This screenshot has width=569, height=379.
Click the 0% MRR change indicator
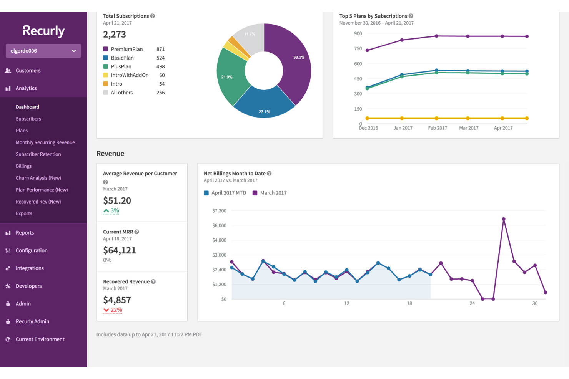(107, 260)
